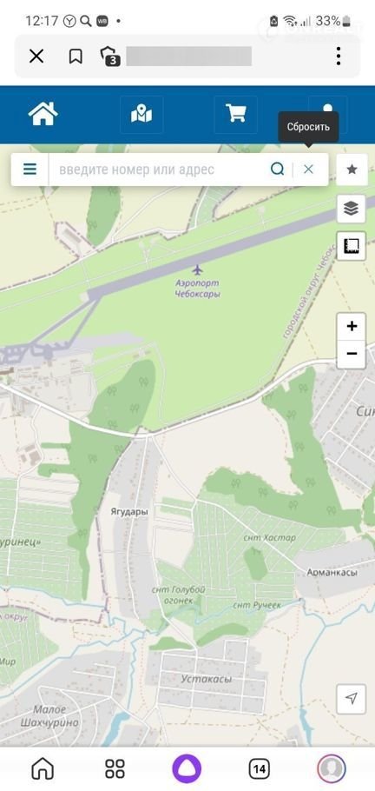Zoom out with the minus button
This screenshot has width=375, height=791.
352,354
